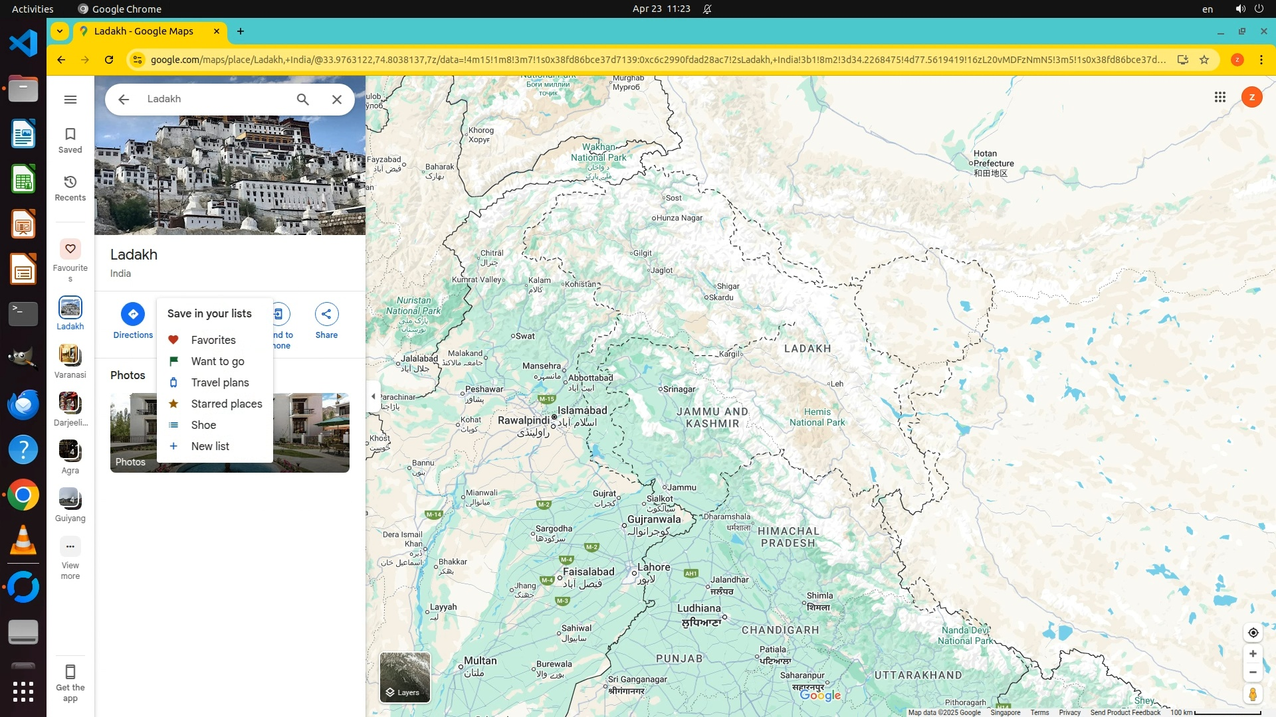Screen dimensions: 1276x717
Task: Select Favorites in save list menu
Action: click(213, 340)
